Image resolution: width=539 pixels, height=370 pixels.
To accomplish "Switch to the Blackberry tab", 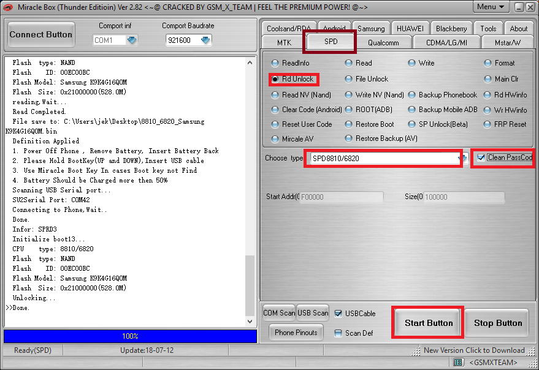I will point(451,28).
